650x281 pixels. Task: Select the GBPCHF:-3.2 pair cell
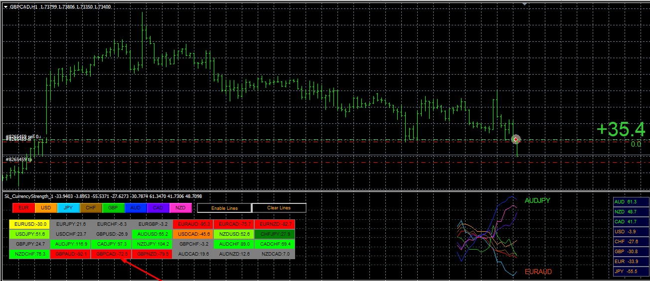tap(193, 244)
